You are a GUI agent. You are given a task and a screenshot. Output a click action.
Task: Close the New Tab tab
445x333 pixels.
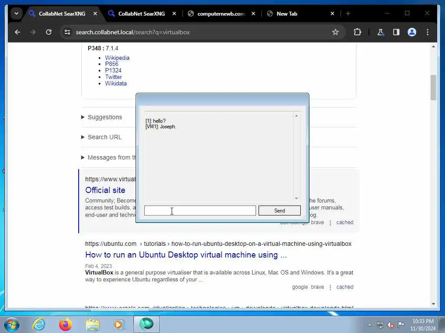pyautogui.click(x=332, y=13)
